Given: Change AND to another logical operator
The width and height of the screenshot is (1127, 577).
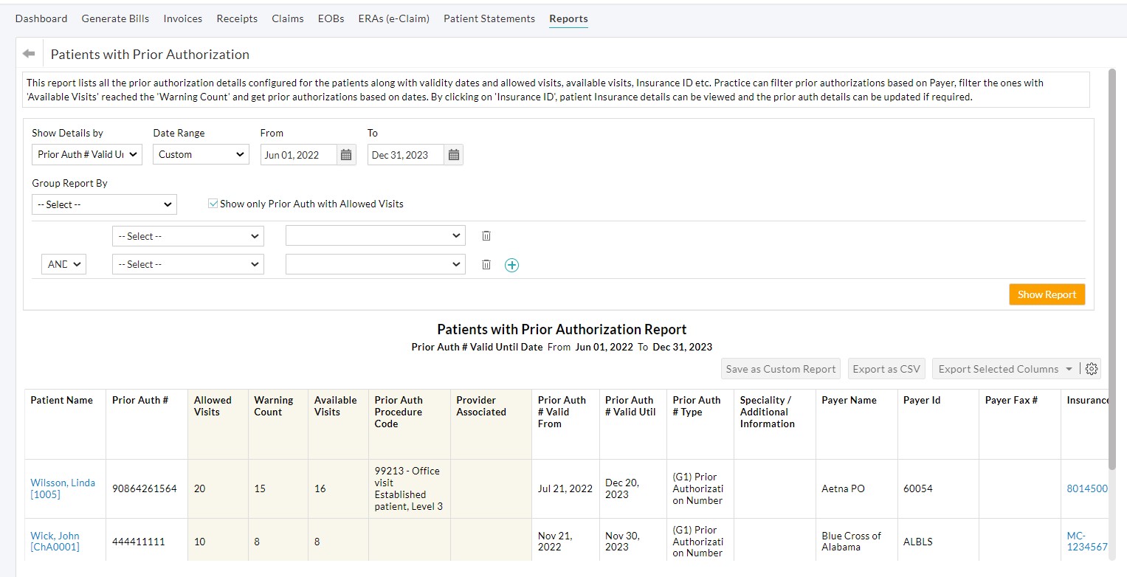Looking at the screenshot, I should coord(63,263).
